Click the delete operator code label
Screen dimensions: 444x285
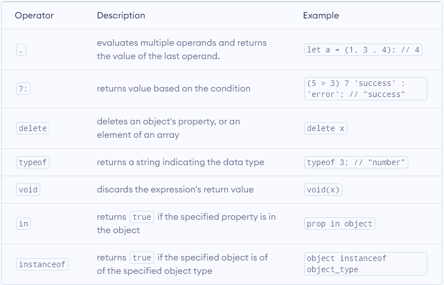[33, 128]
